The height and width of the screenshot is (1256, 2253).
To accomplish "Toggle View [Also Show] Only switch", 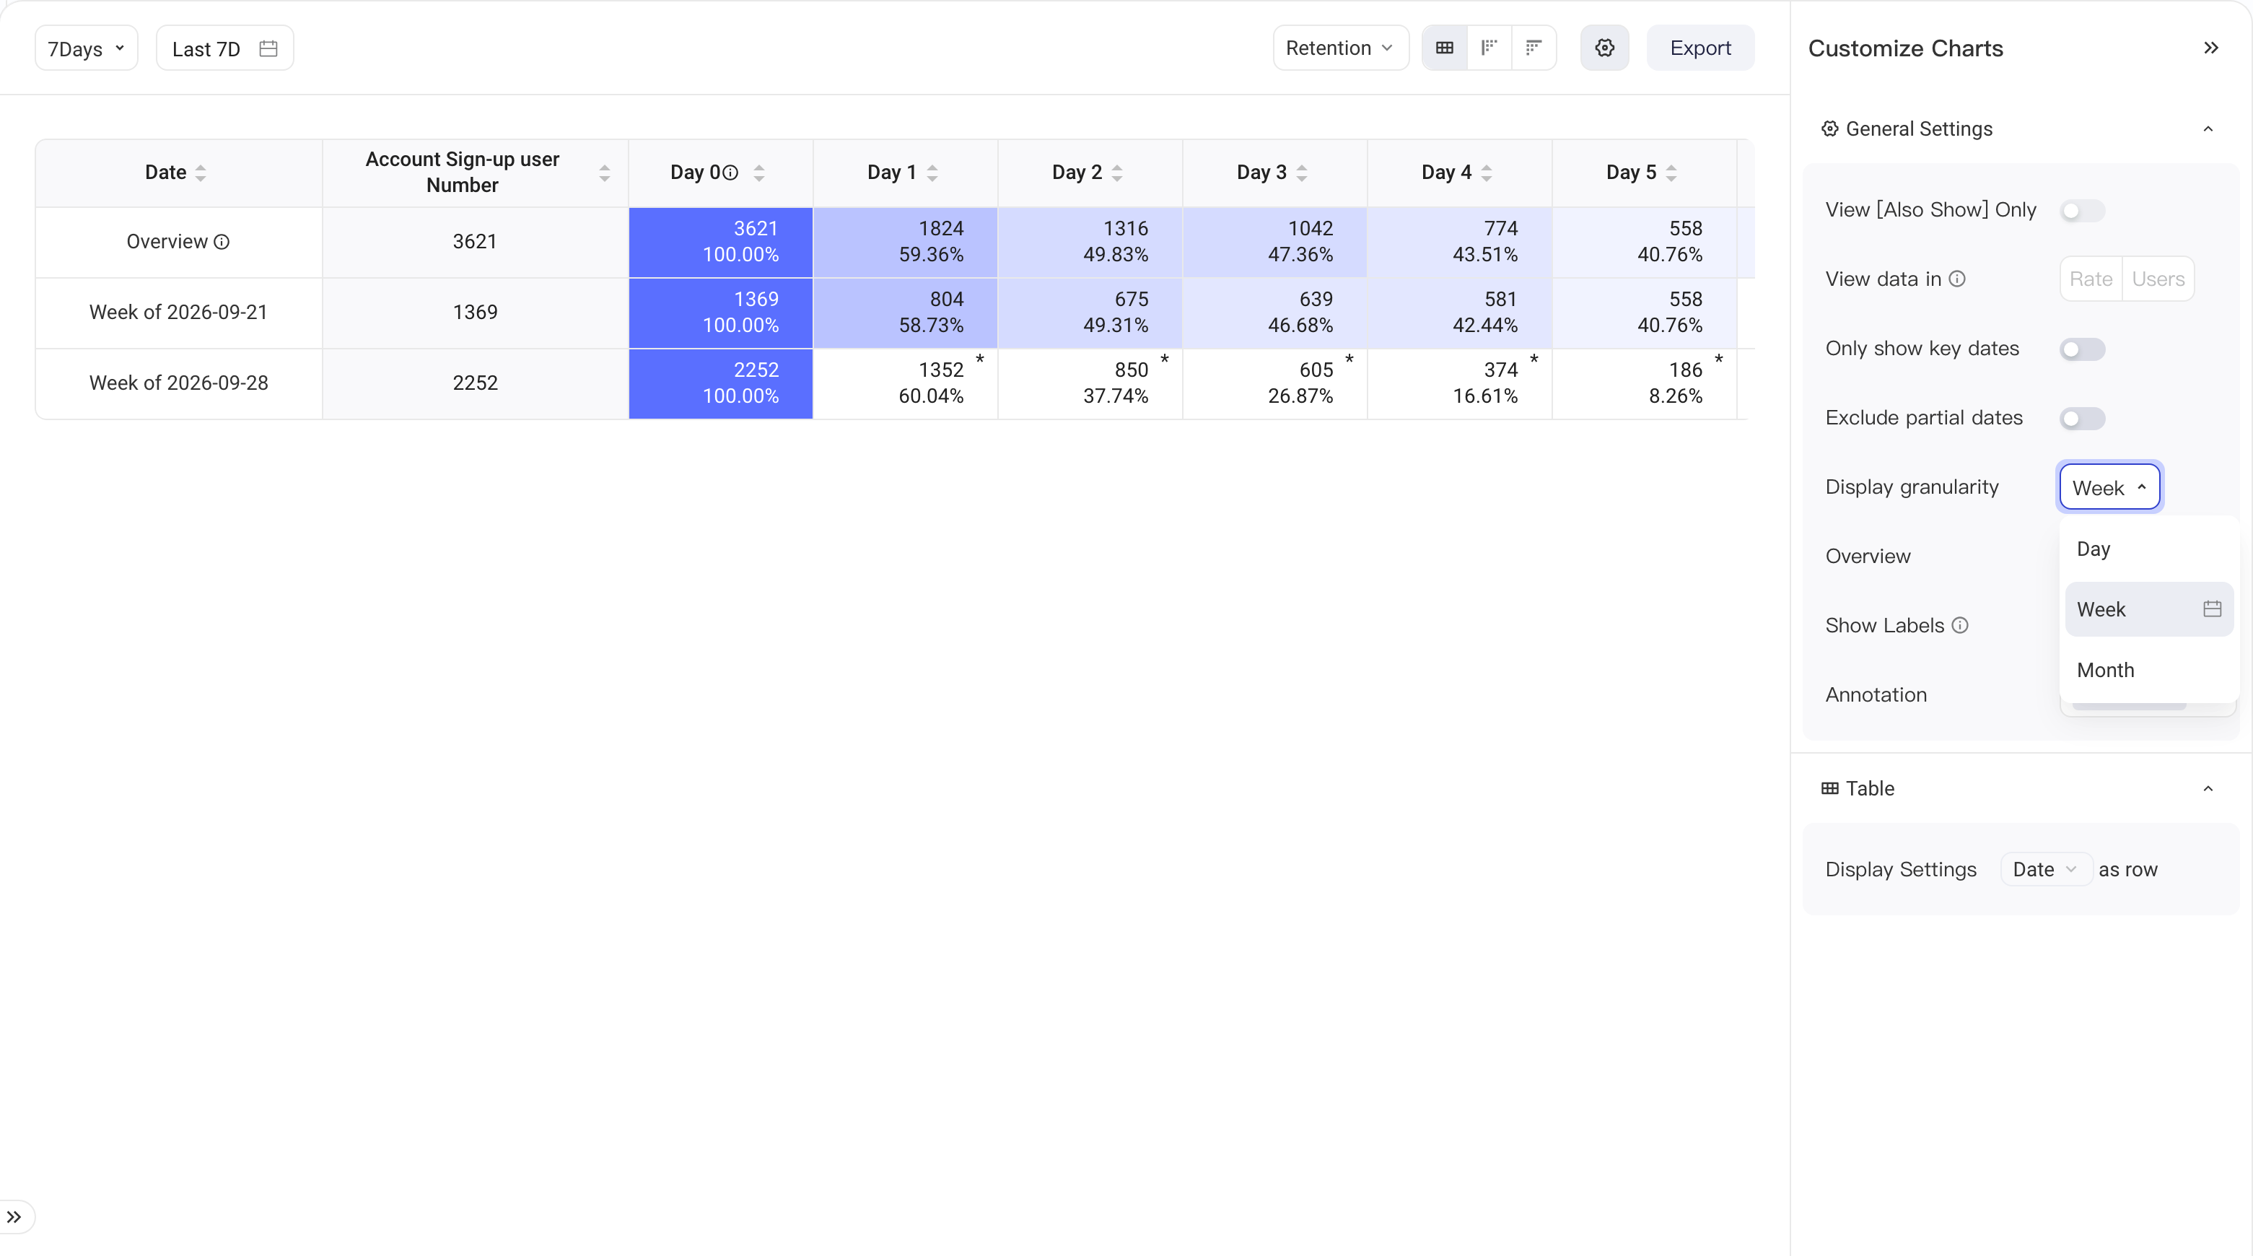I will coord(2081,211).
